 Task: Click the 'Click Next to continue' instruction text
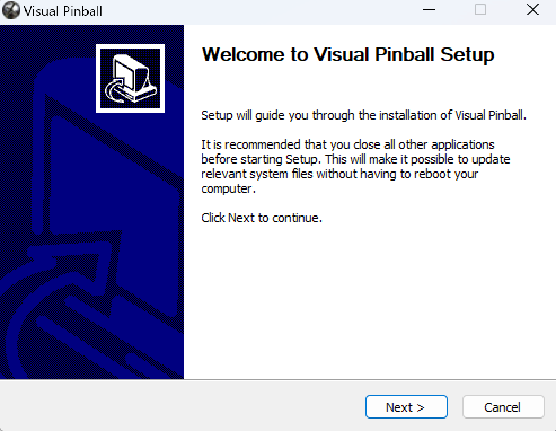point(261,217)
